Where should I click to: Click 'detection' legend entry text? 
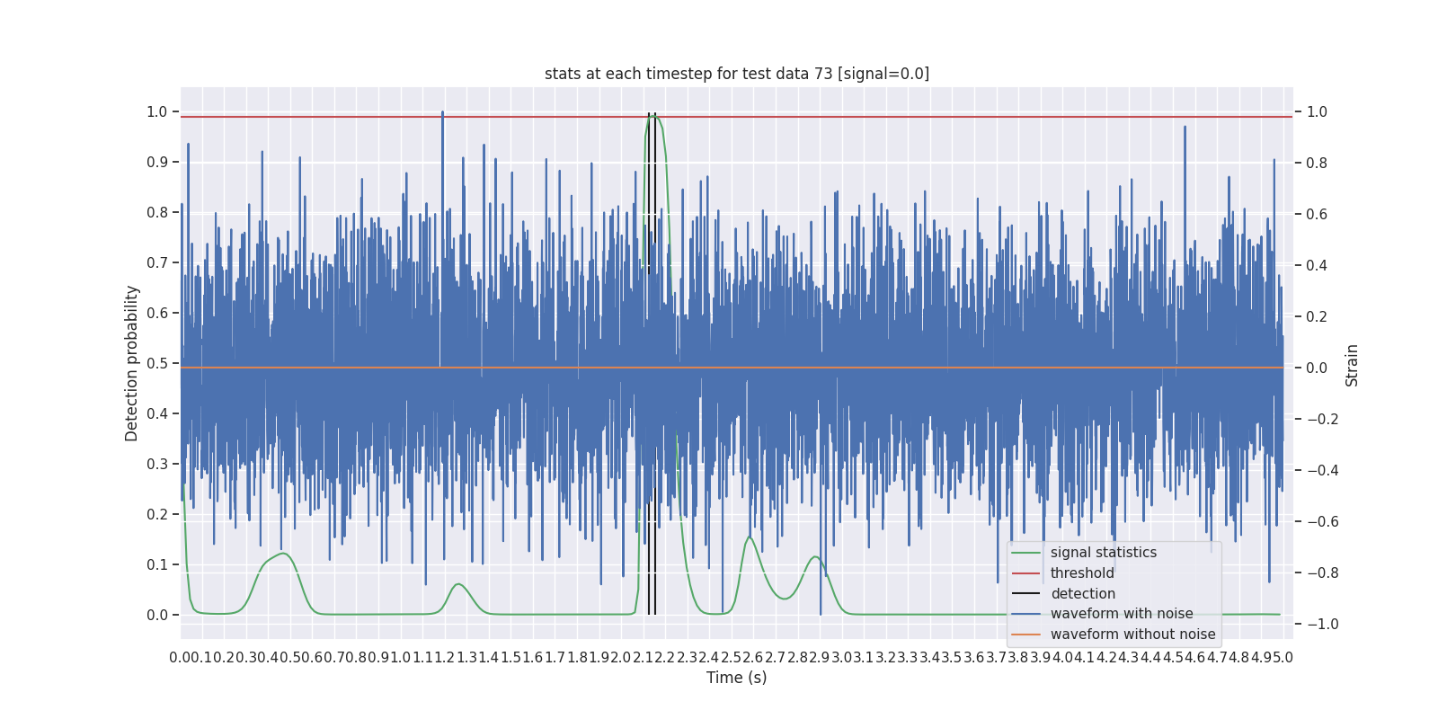1083,594
